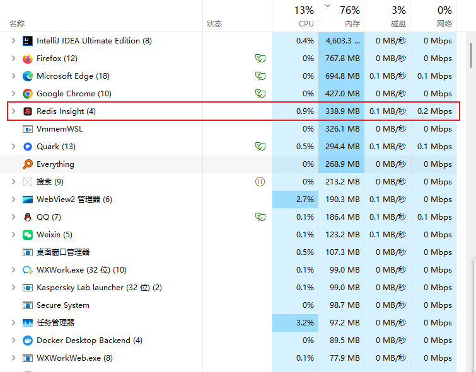Image resolution: width=476 pixels, height=372 pixels.
Task: Click Microsoft Edge efficiency mode leaf icon
Action: point(260,76)
